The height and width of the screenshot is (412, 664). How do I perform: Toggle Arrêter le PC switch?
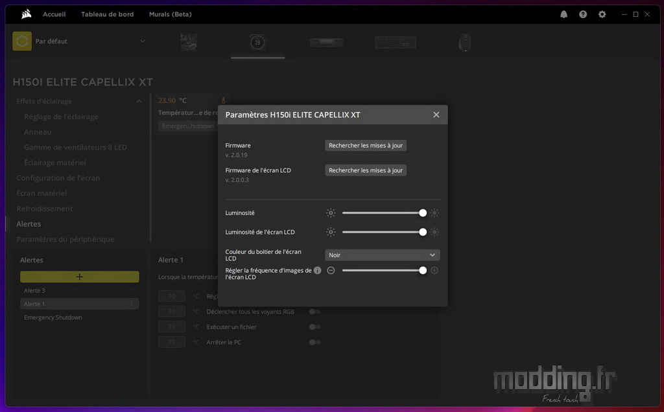click(x=314, y=342)
